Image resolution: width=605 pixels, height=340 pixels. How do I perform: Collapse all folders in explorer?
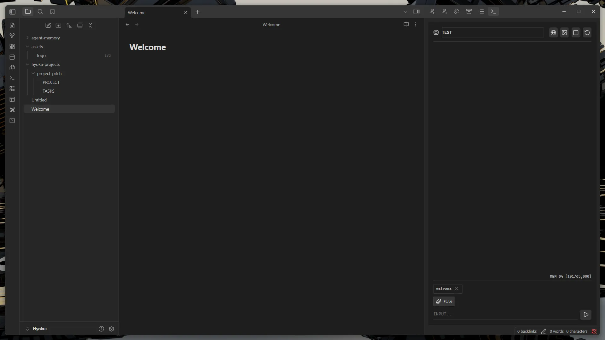90,25
